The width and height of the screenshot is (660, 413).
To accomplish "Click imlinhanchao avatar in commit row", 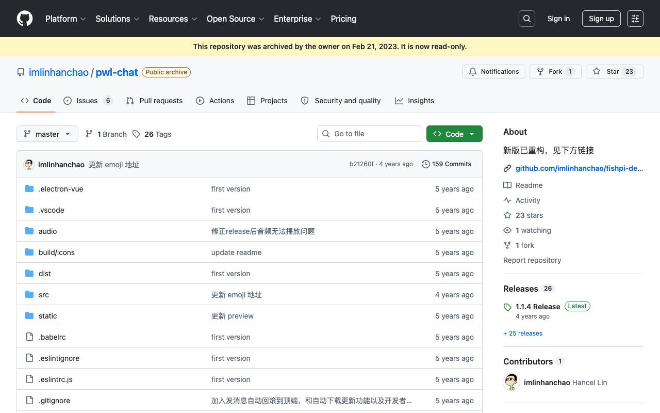I will pyautogui.click(x=29, y=165).
